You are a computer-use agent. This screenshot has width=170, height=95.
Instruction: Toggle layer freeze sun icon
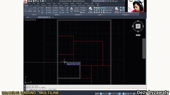(x=96, y=8)
